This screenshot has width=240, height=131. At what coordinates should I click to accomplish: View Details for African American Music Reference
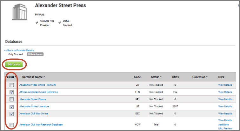point(225,92)
